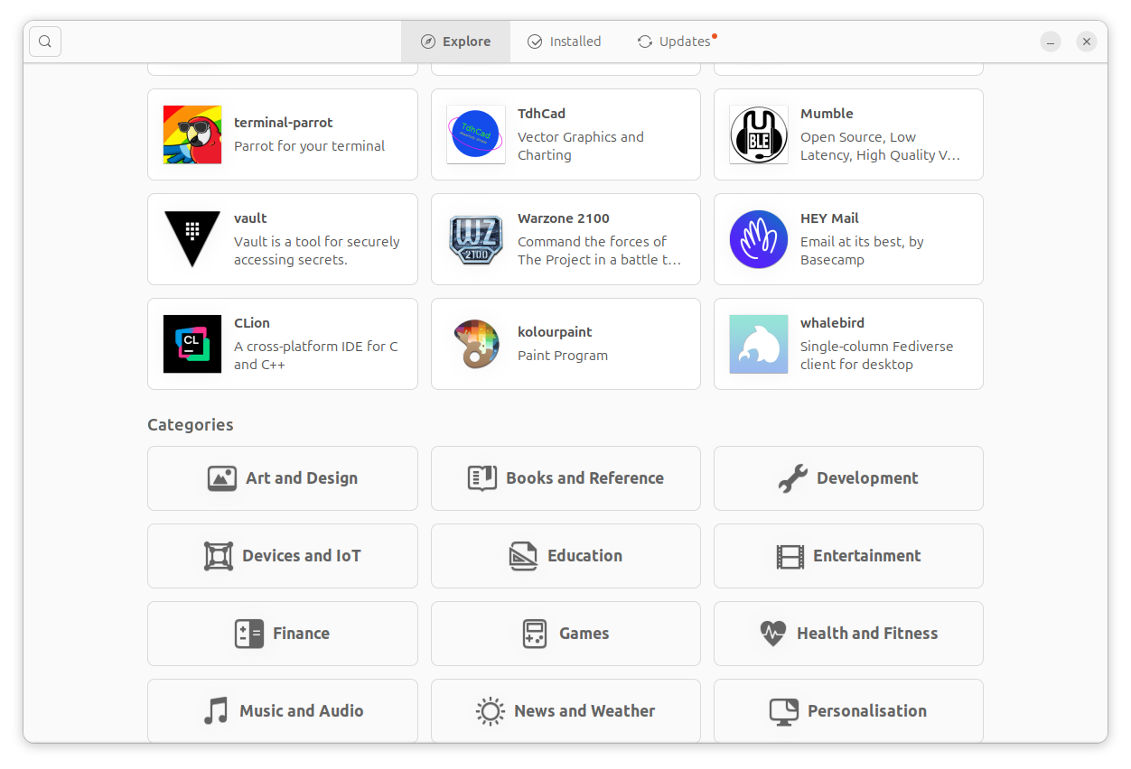Browse the Books and Reference category
1131x769 pixels.
565,478
